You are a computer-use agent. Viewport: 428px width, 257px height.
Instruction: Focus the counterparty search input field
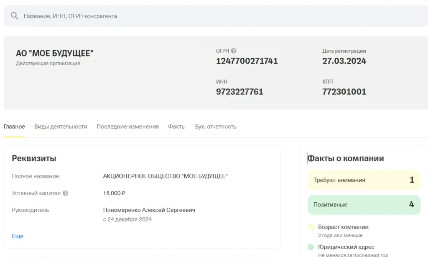pos(216,16)
